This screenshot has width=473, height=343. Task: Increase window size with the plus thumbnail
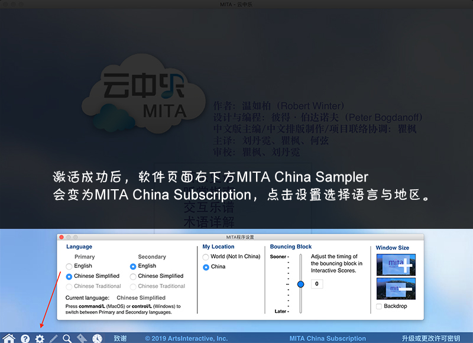coord(396,264)
